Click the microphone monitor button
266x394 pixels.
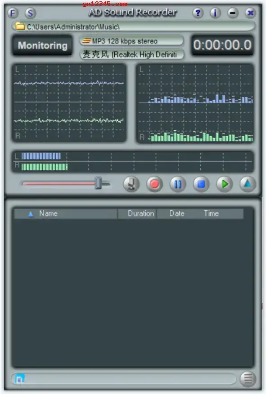coord(131,184)
